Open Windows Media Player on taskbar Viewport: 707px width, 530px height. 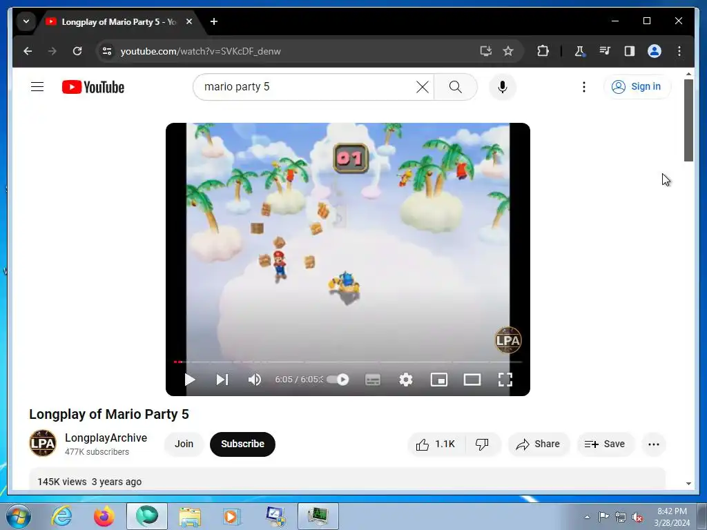[x=232, y=516]
